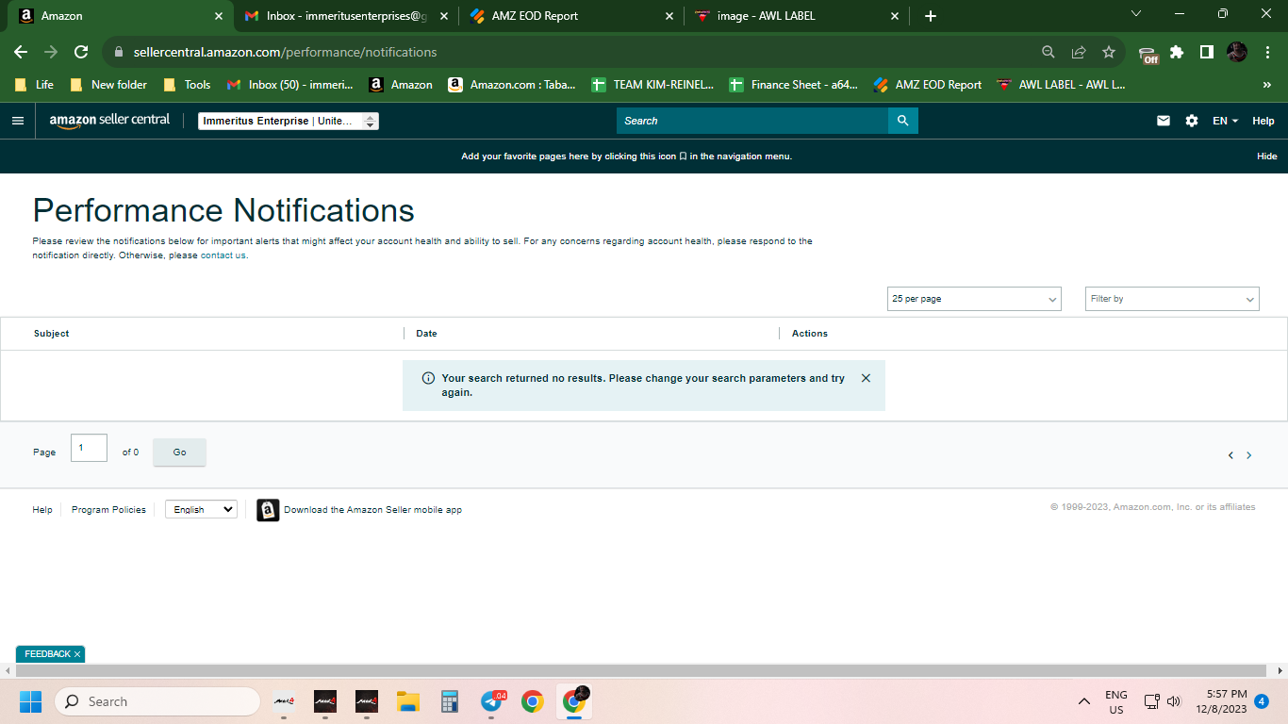
Task: Click the browser address bar URL
Action: tap(286, 52)
